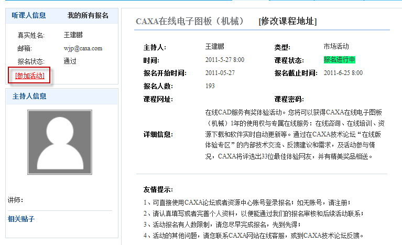Select the time value 2011-5-27 8:00
The height and width of the screenshot is (245, 402).
point(225,60)
